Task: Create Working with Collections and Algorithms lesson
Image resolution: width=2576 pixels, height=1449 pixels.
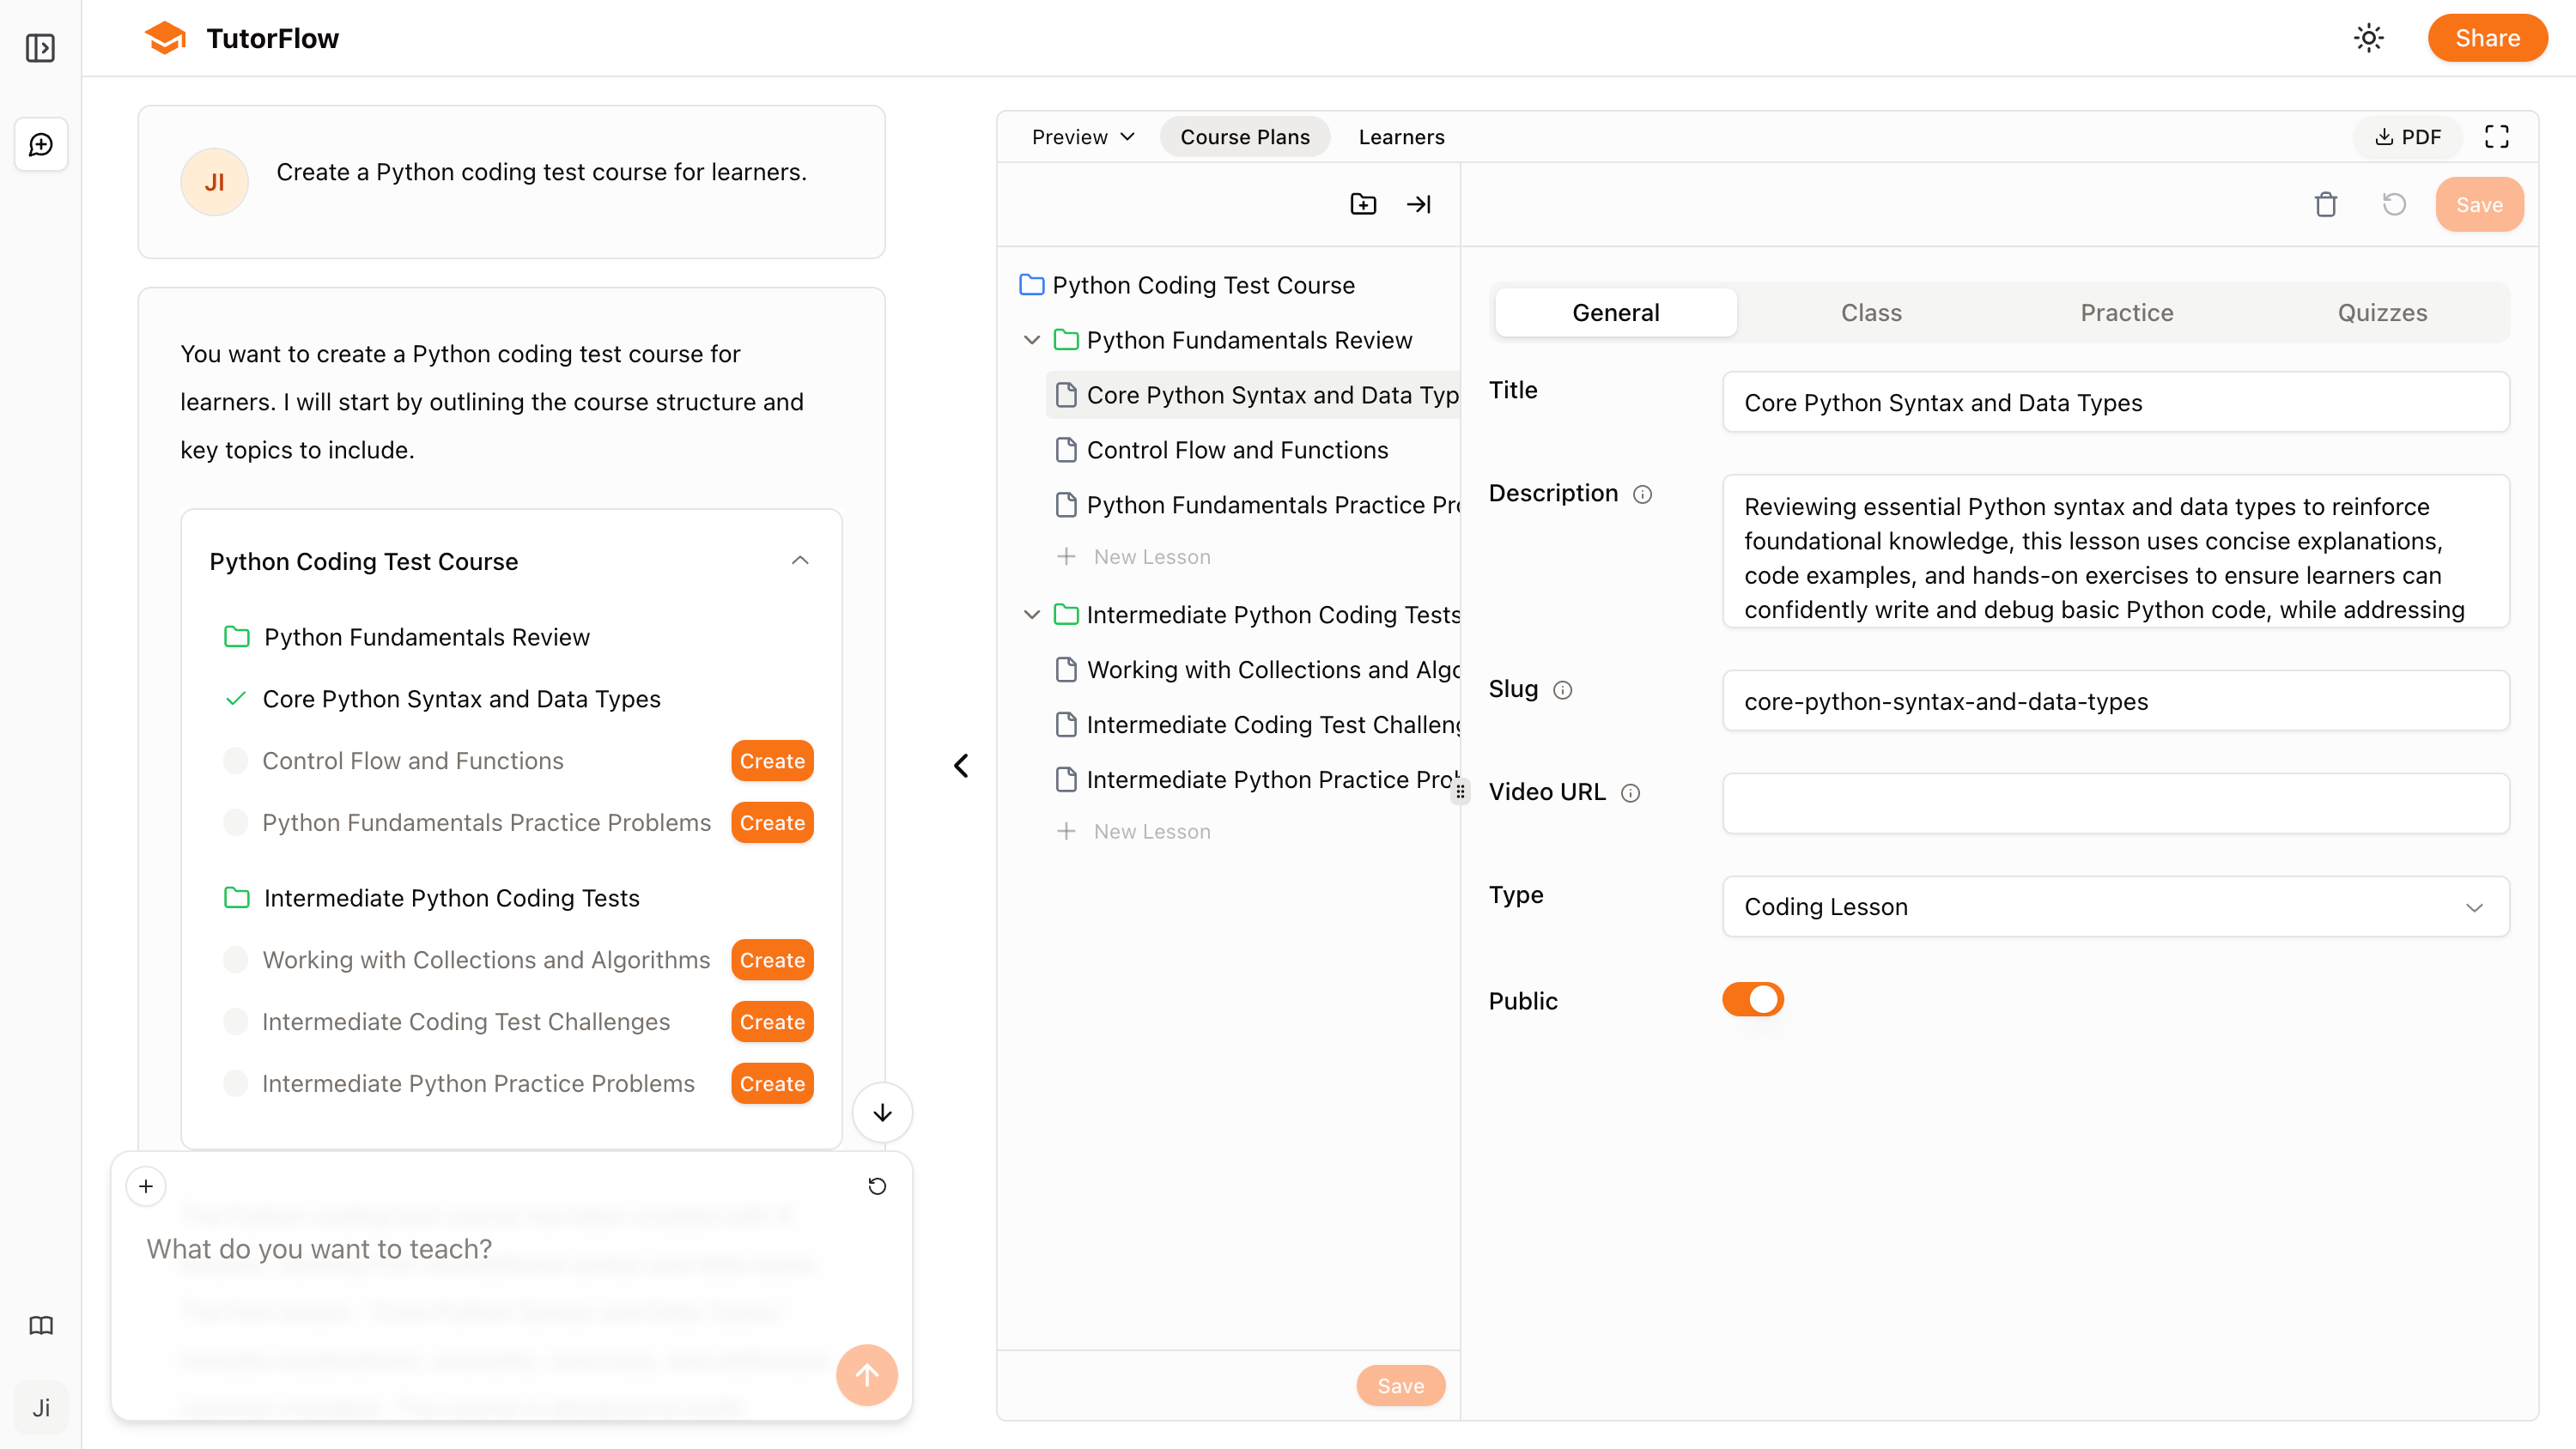Action: point(772,960)
